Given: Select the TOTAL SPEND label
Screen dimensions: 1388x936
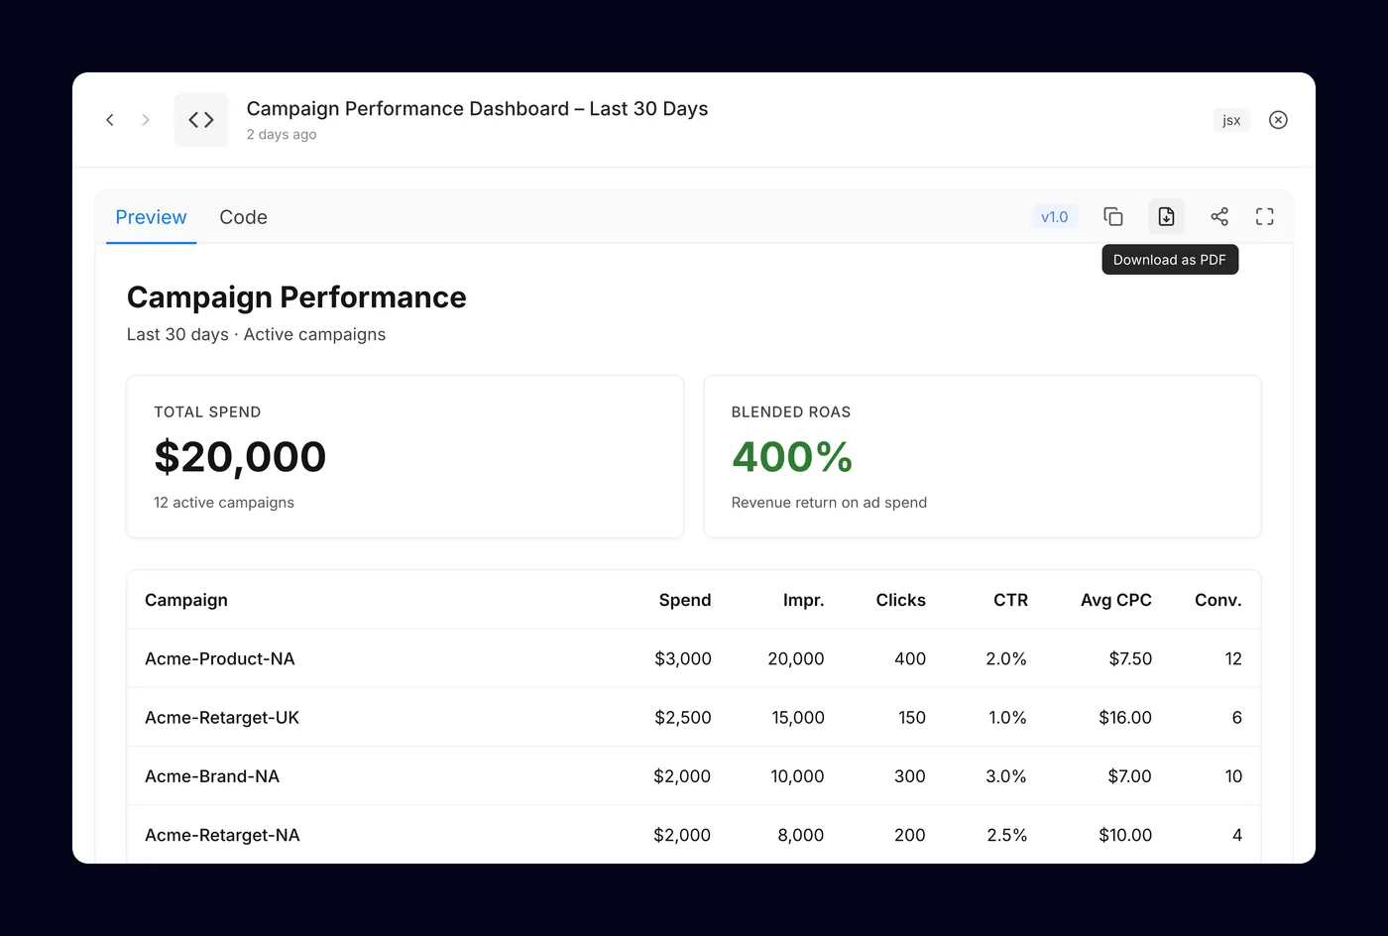Looking at the screenshot, I should pyautogui.click(x=207, y=412).
